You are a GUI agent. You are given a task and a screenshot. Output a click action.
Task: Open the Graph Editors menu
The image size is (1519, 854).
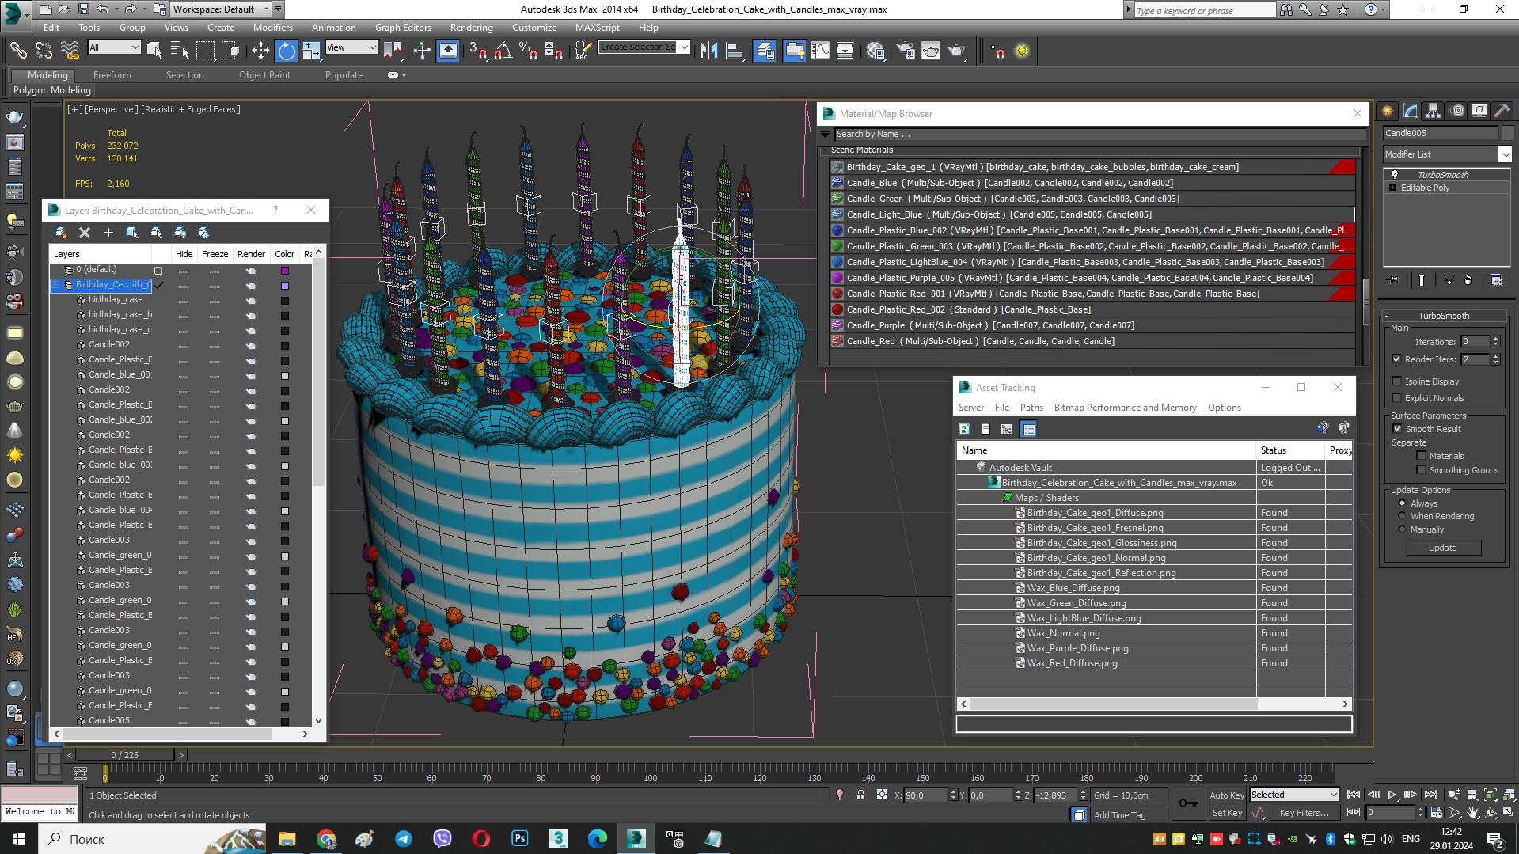403,28
